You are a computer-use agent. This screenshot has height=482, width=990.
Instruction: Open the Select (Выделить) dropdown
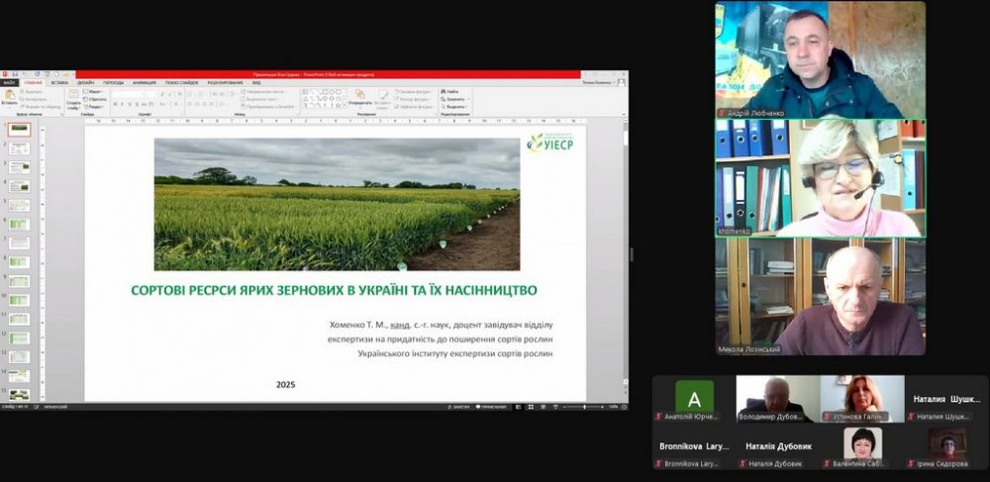pyautogui.click(x=456, y=106)
